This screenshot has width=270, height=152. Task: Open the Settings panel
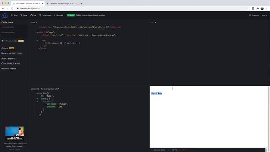[x=254, y=15]
